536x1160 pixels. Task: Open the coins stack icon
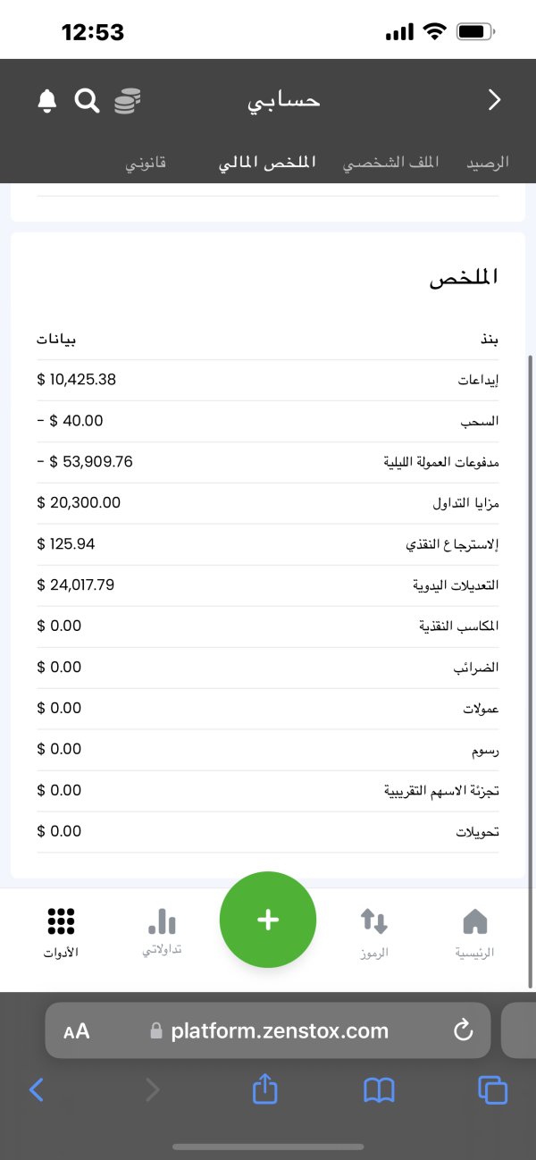click(127, 101)
